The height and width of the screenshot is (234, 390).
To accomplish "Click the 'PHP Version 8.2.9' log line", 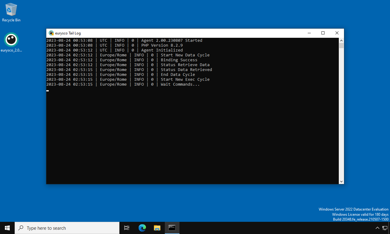I will point(115,45).
